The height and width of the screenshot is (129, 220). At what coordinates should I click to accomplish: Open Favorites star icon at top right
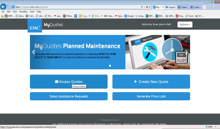tap(213, 7)
